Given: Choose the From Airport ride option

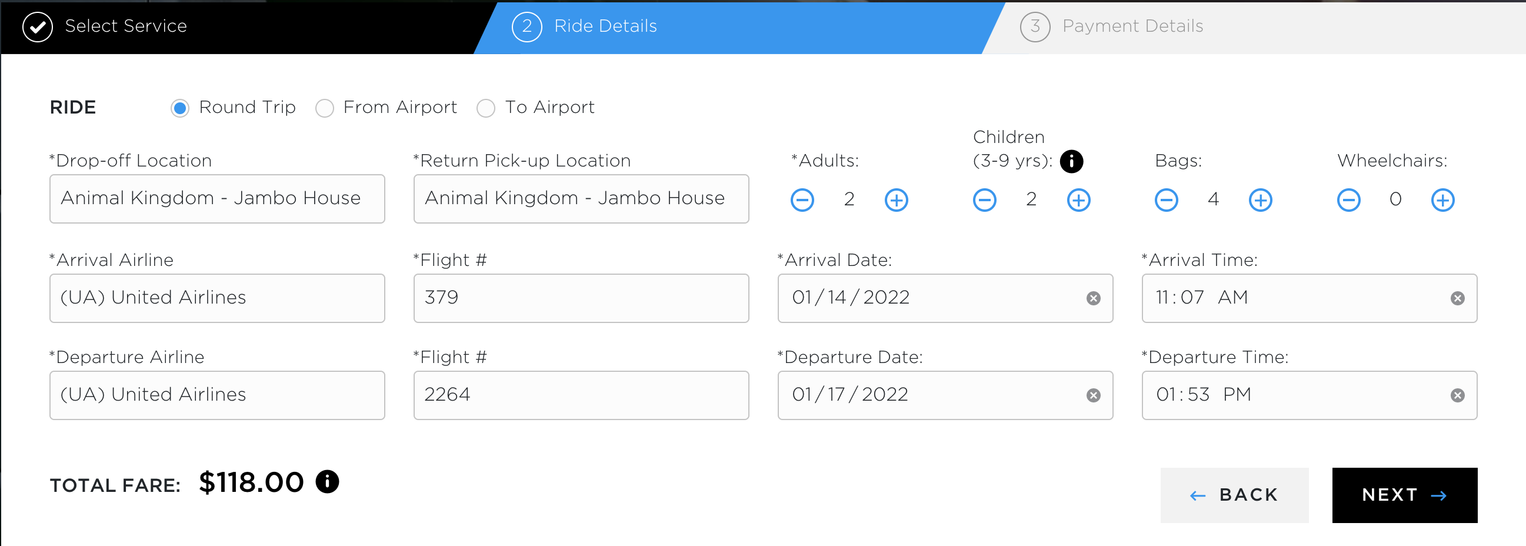Looking at the screenshot, I should pos(324,108).
